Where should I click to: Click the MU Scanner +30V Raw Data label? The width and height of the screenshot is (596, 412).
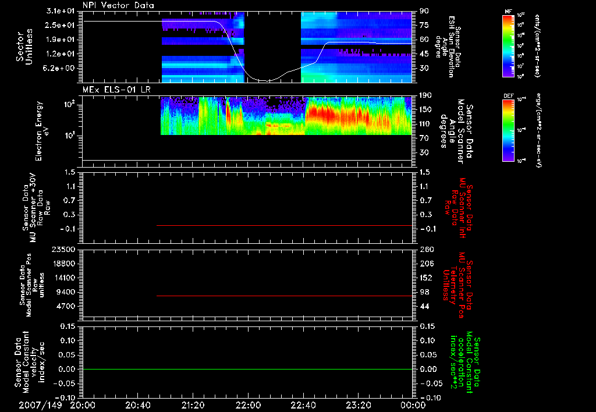[36, 208]
